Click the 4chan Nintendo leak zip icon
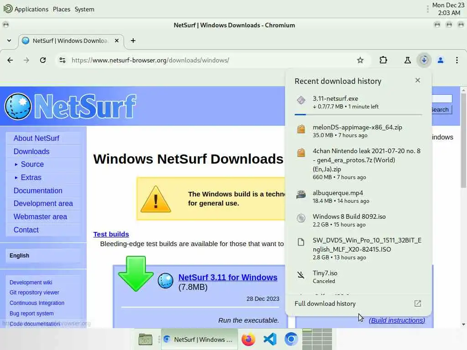The image size is (467, 350). point(301,153)
